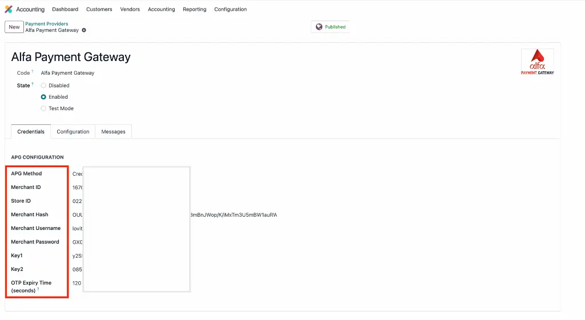Switch to the Configuration tab
585x320 pixels.
pos(73,132)
